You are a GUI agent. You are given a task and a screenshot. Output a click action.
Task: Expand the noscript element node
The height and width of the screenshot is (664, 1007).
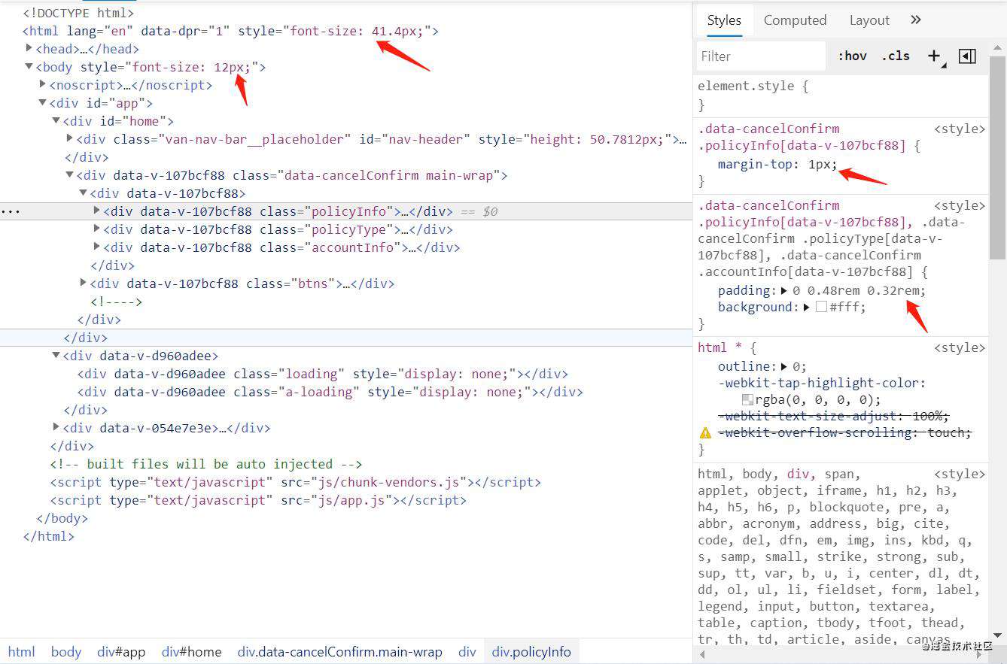43,84
